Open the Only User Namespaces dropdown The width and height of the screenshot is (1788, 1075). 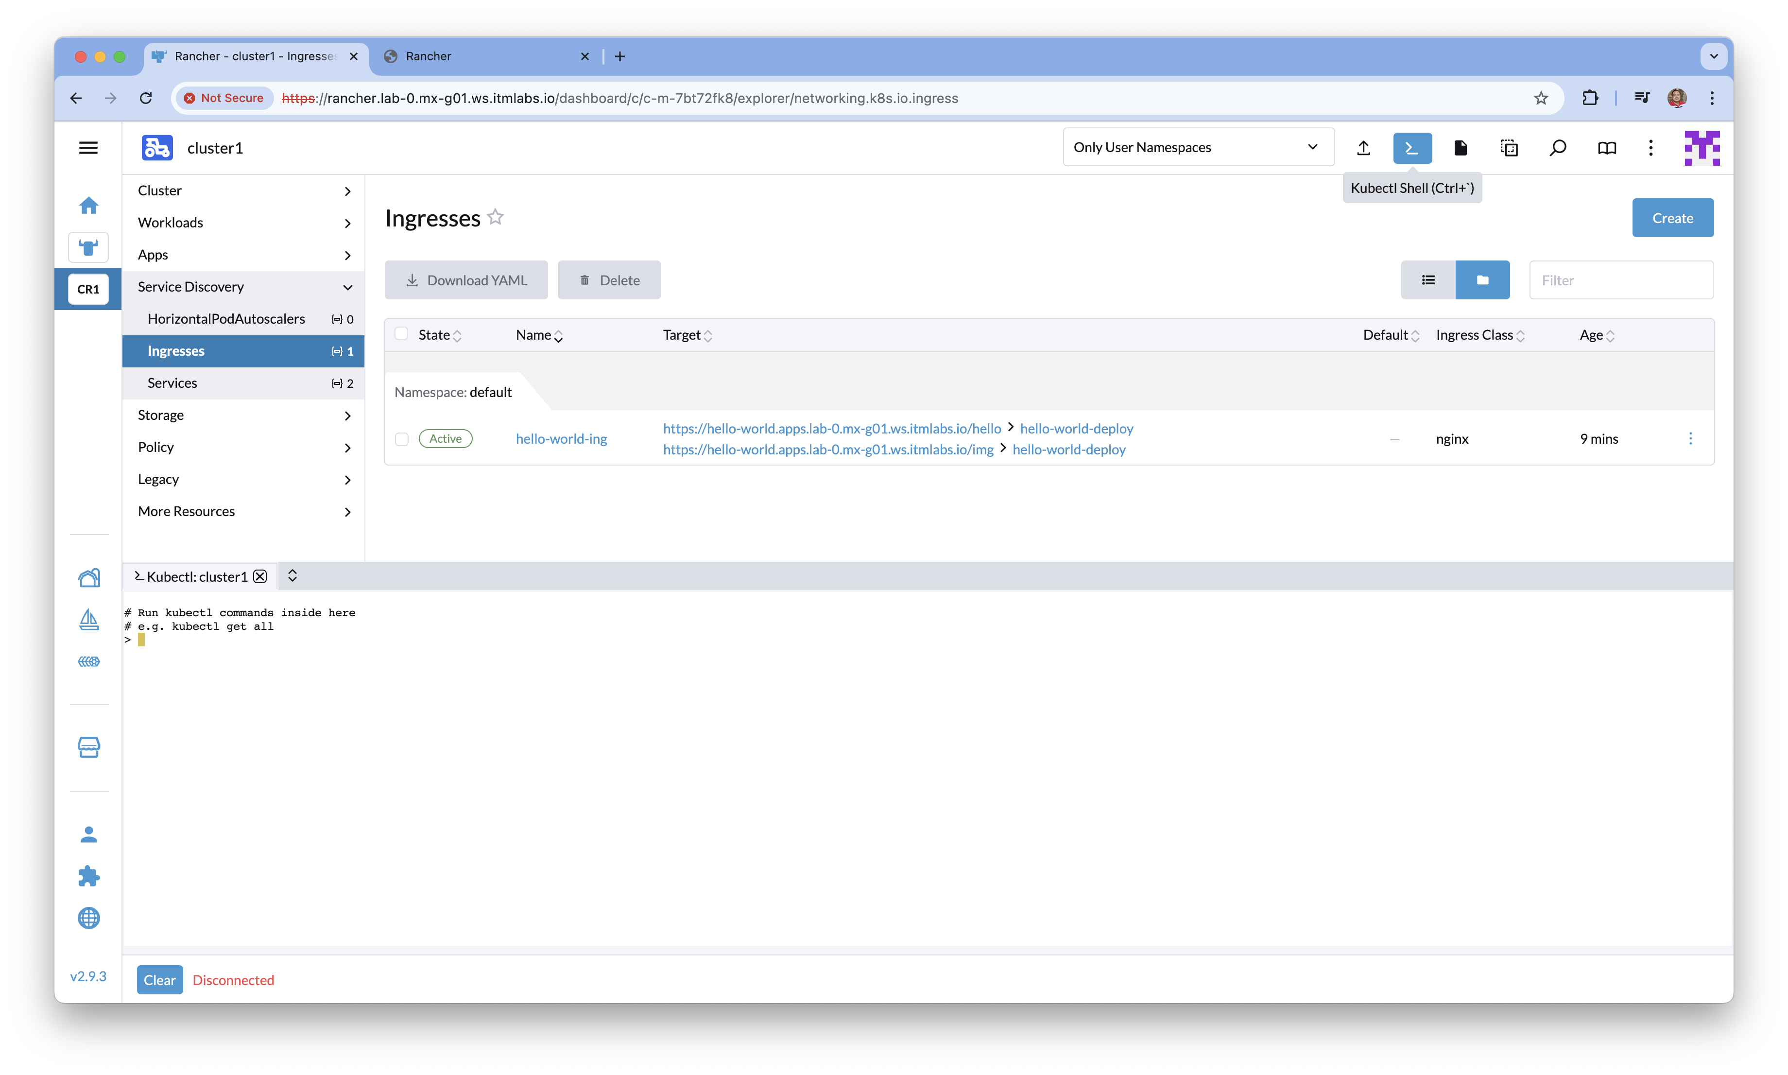point(1198,147)
